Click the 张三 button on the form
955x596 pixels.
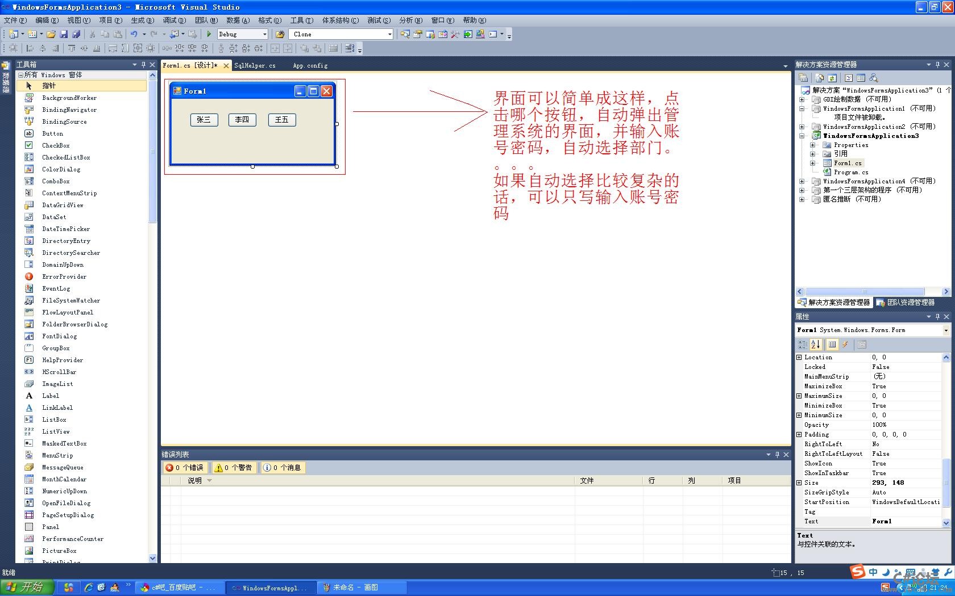204,120
